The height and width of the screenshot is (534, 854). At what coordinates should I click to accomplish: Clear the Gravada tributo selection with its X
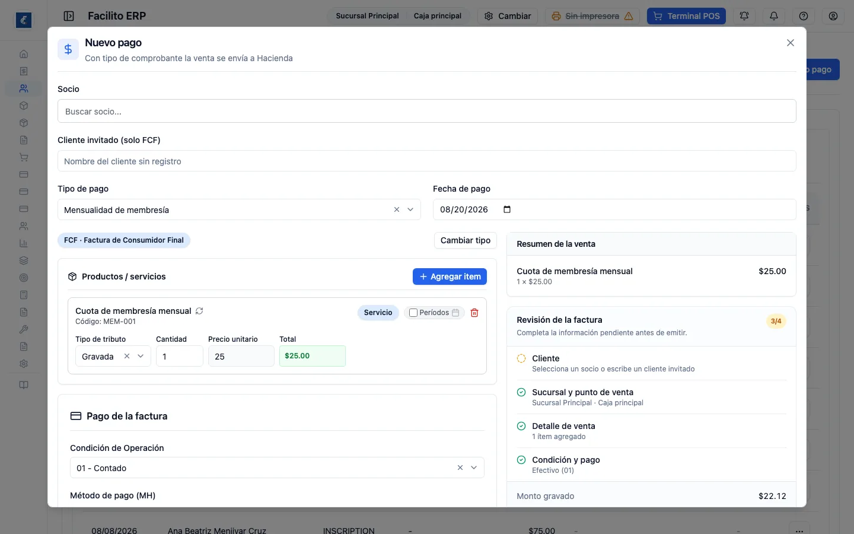pos(127,356)
